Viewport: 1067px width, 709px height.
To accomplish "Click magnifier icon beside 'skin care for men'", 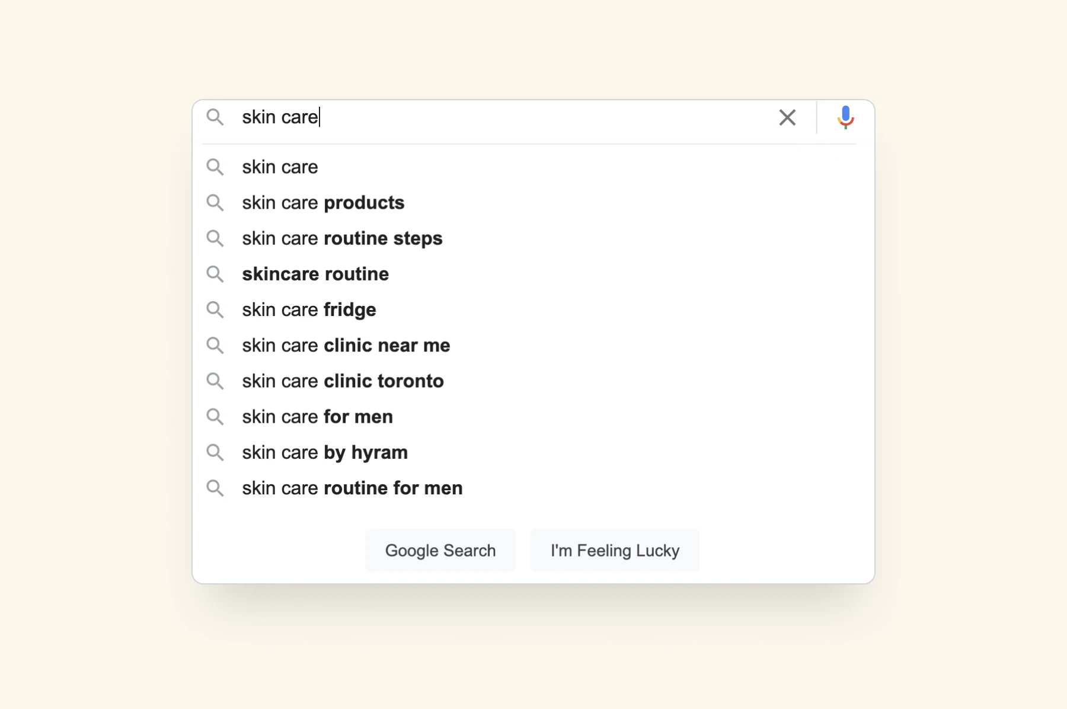I will point(215,417).
